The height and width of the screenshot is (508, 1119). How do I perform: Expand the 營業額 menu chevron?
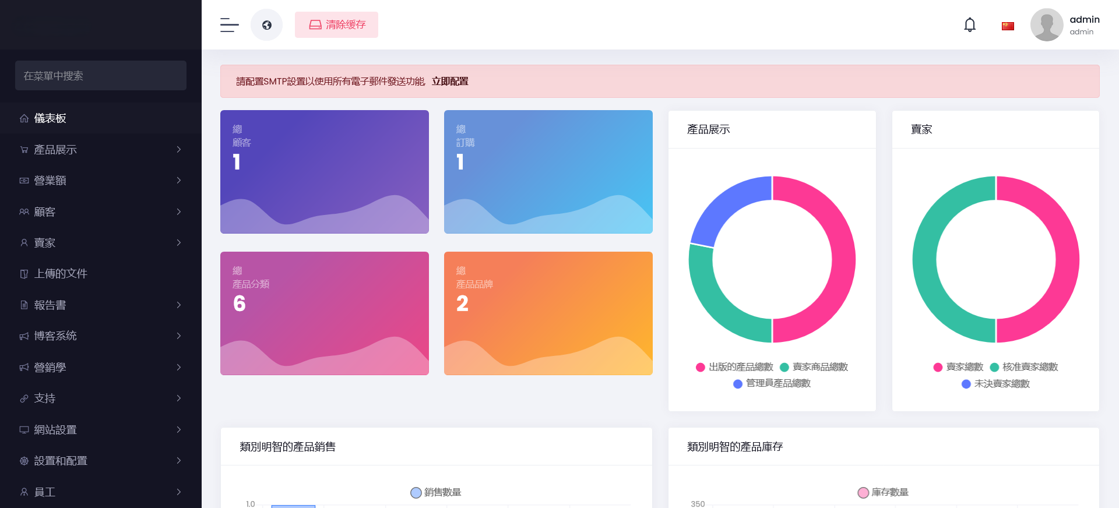[x=179, y=181]
